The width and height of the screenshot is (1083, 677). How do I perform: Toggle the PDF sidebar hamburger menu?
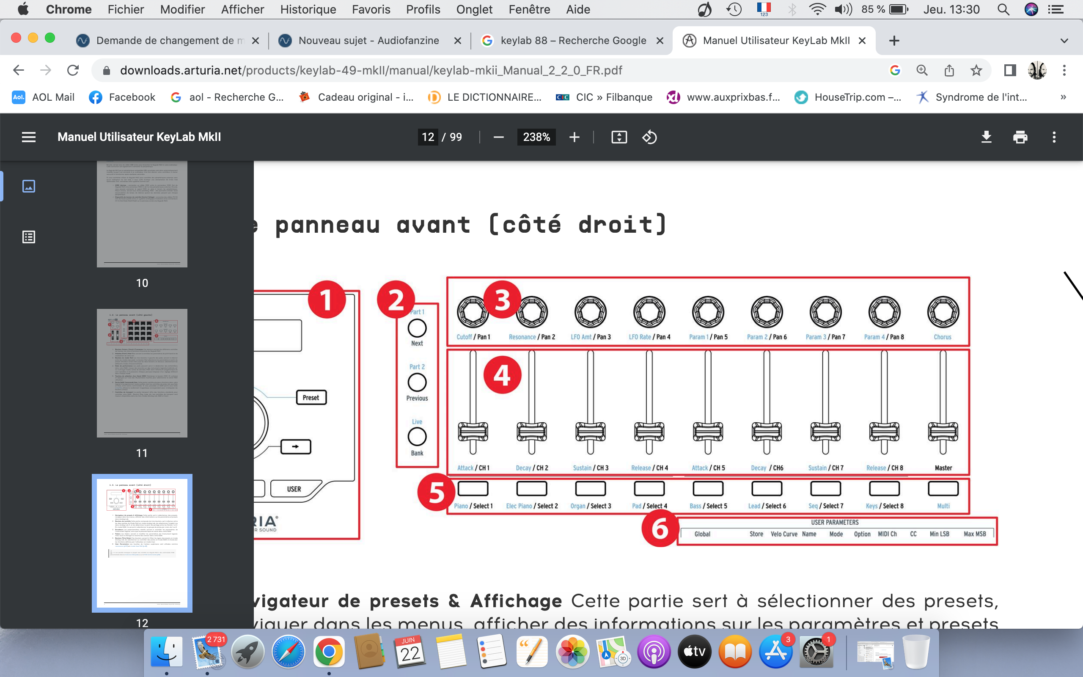[29, 137]
